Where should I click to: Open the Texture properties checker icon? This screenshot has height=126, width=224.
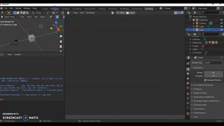[188, 113]
